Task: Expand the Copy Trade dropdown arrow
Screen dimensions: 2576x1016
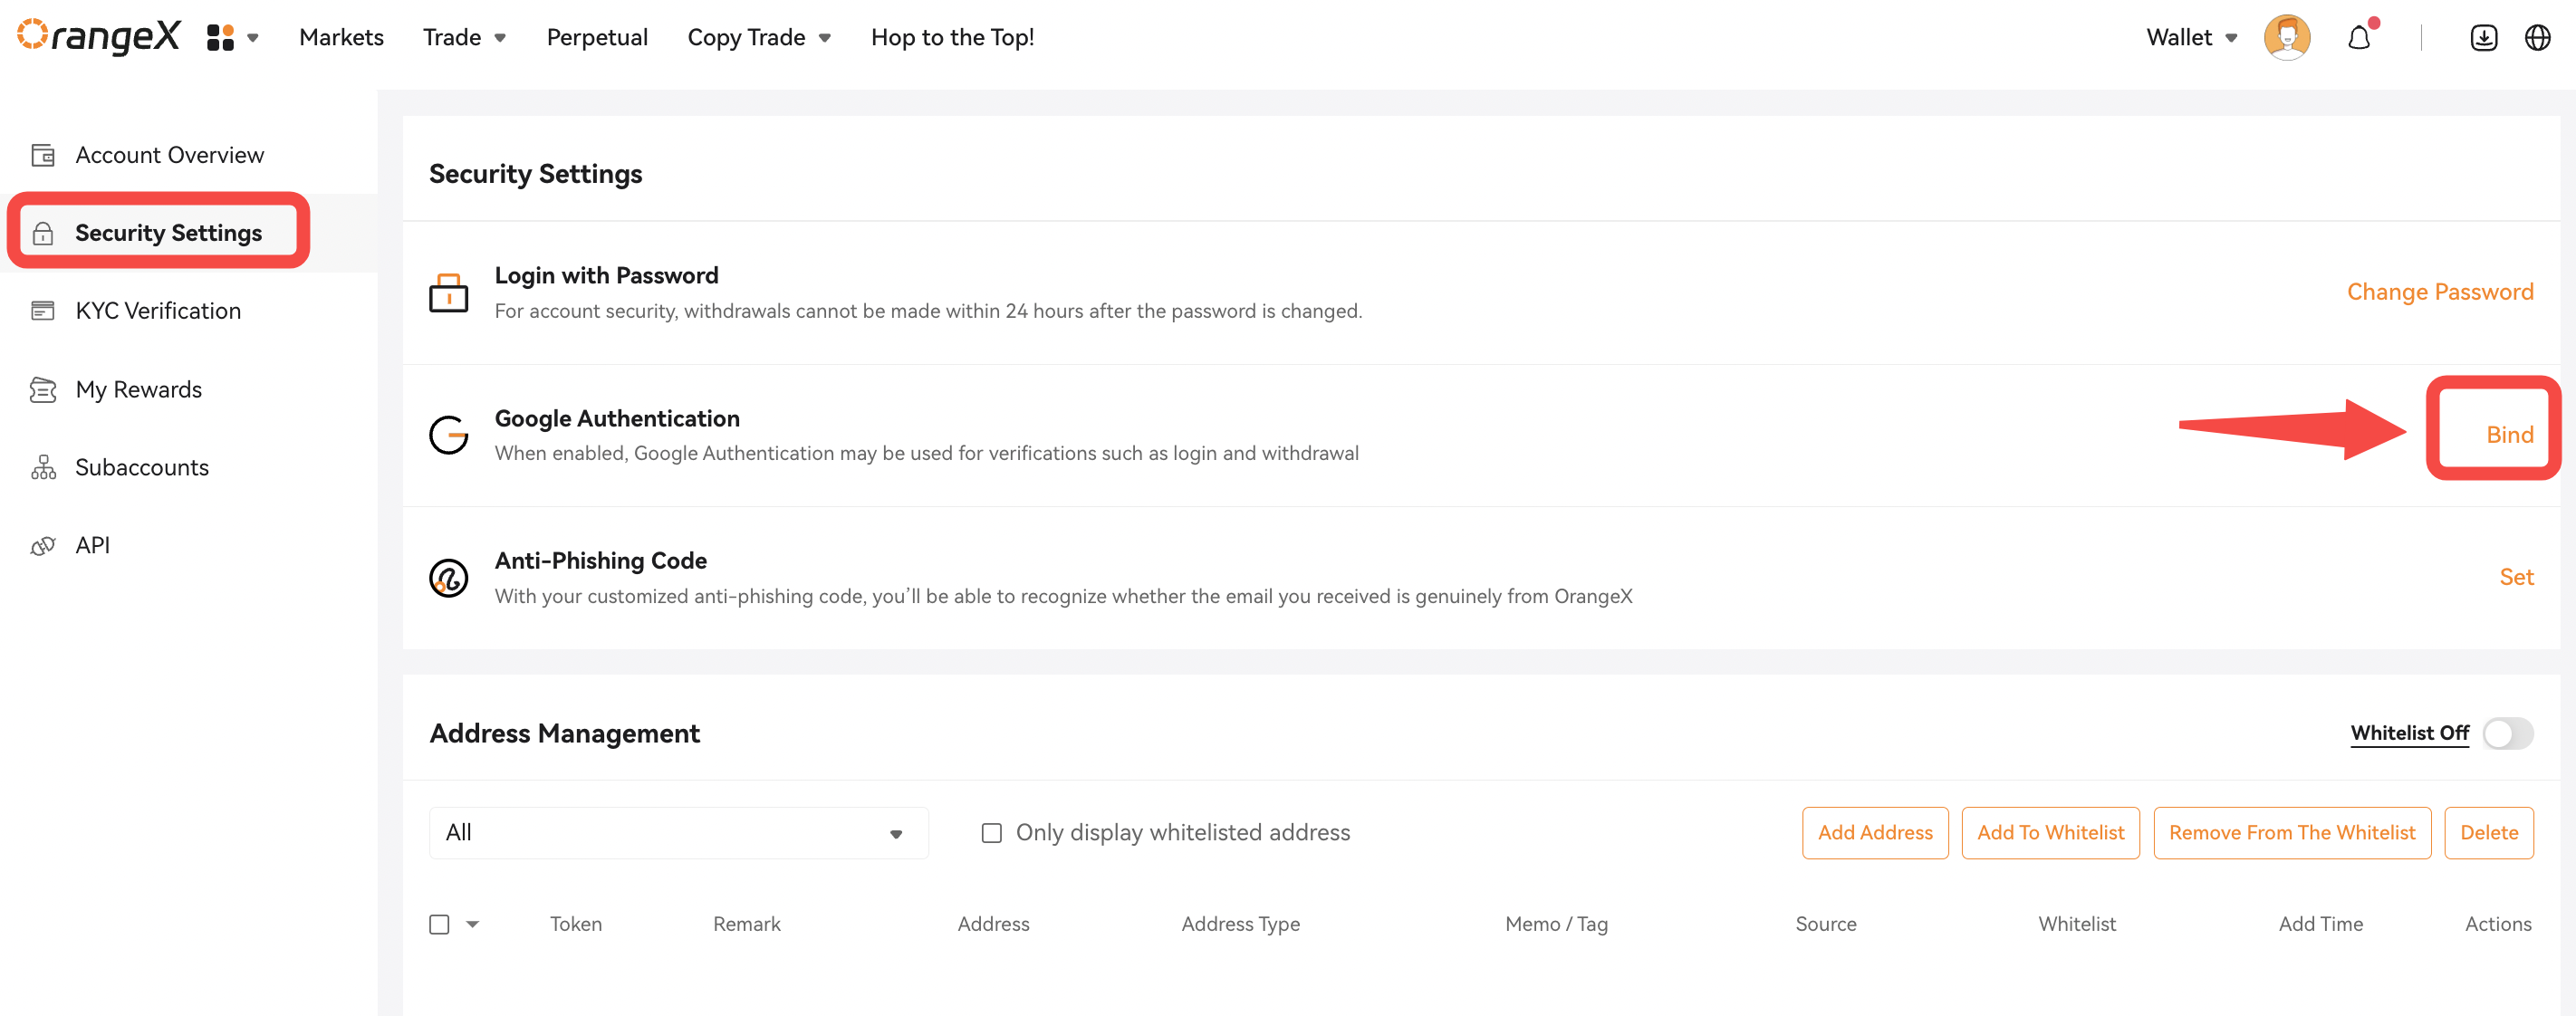Action: tap(825, 39)
